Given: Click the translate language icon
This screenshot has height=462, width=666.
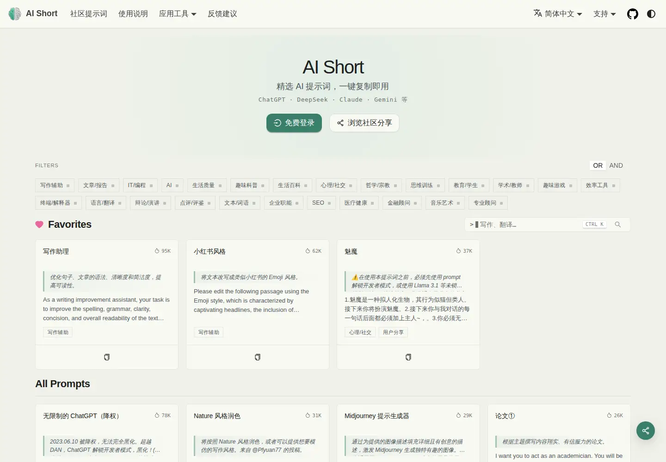Looking at the screenshot, I should [538, 13].
